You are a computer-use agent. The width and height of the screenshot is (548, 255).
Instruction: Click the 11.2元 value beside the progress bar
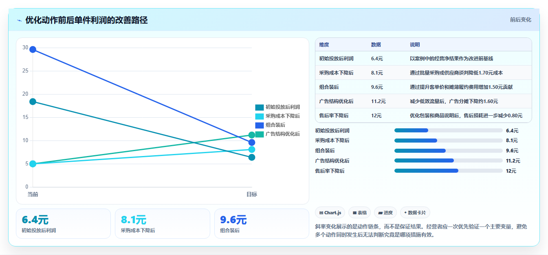click(x=513, y=161)
